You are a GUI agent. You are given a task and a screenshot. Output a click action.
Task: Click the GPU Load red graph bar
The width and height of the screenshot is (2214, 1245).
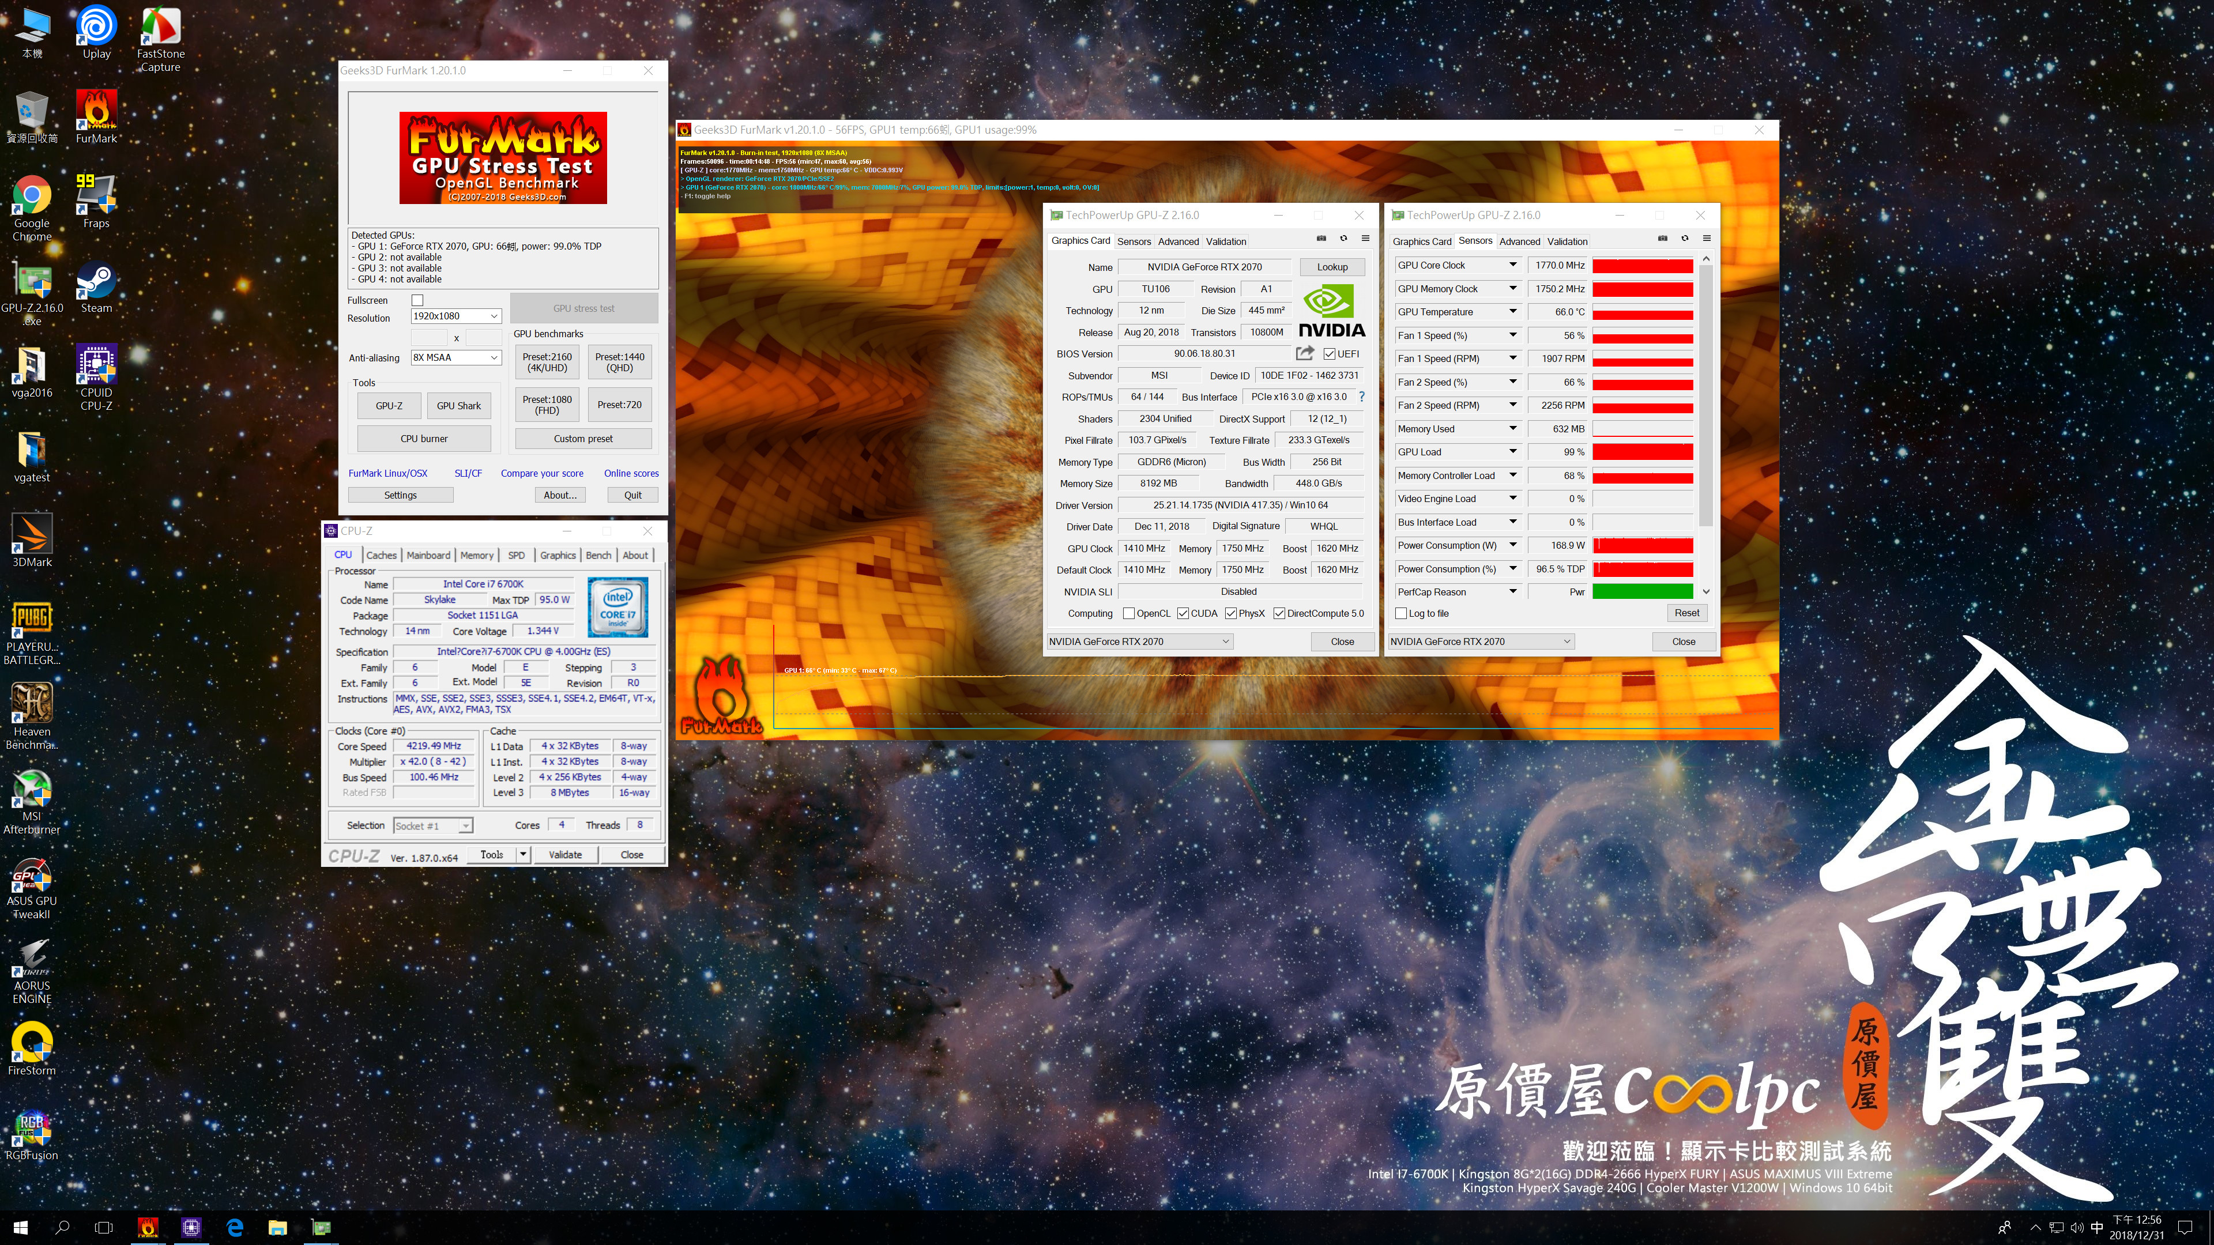coord(1643,452)
